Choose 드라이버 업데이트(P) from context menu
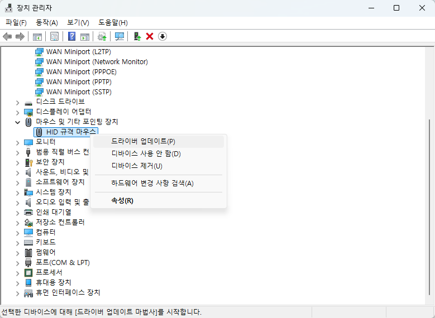 coord(159,141)
